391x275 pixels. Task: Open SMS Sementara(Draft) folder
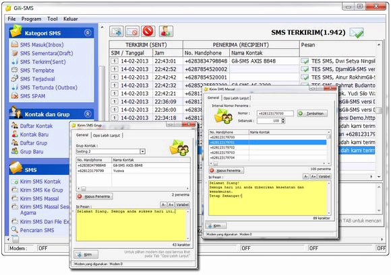[x=47, y=53]
